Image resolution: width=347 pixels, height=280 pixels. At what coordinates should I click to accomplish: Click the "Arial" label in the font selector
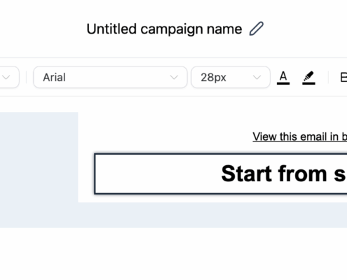pos(54,78)
